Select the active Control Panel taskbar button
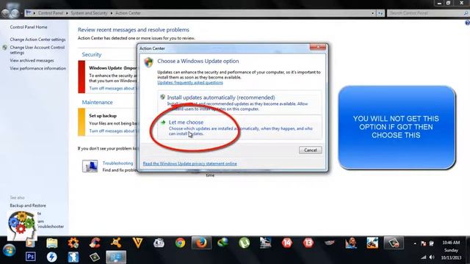 tap(116, 257)
